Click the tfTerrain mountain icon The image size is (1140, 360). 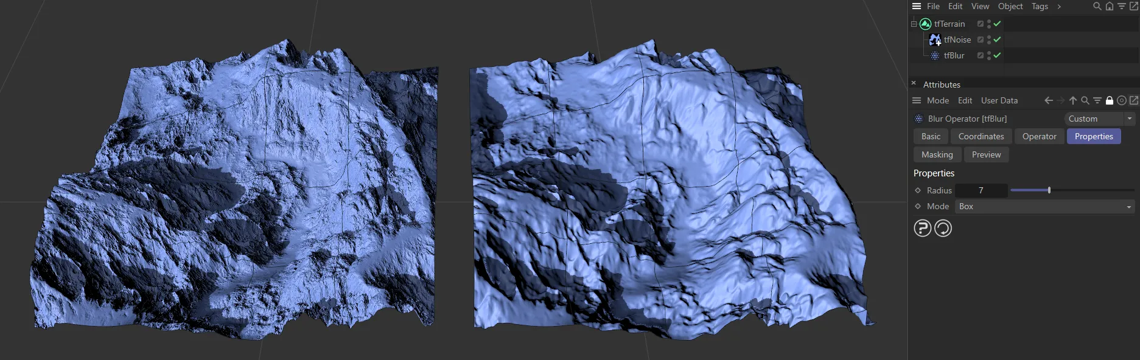(925, 24)
